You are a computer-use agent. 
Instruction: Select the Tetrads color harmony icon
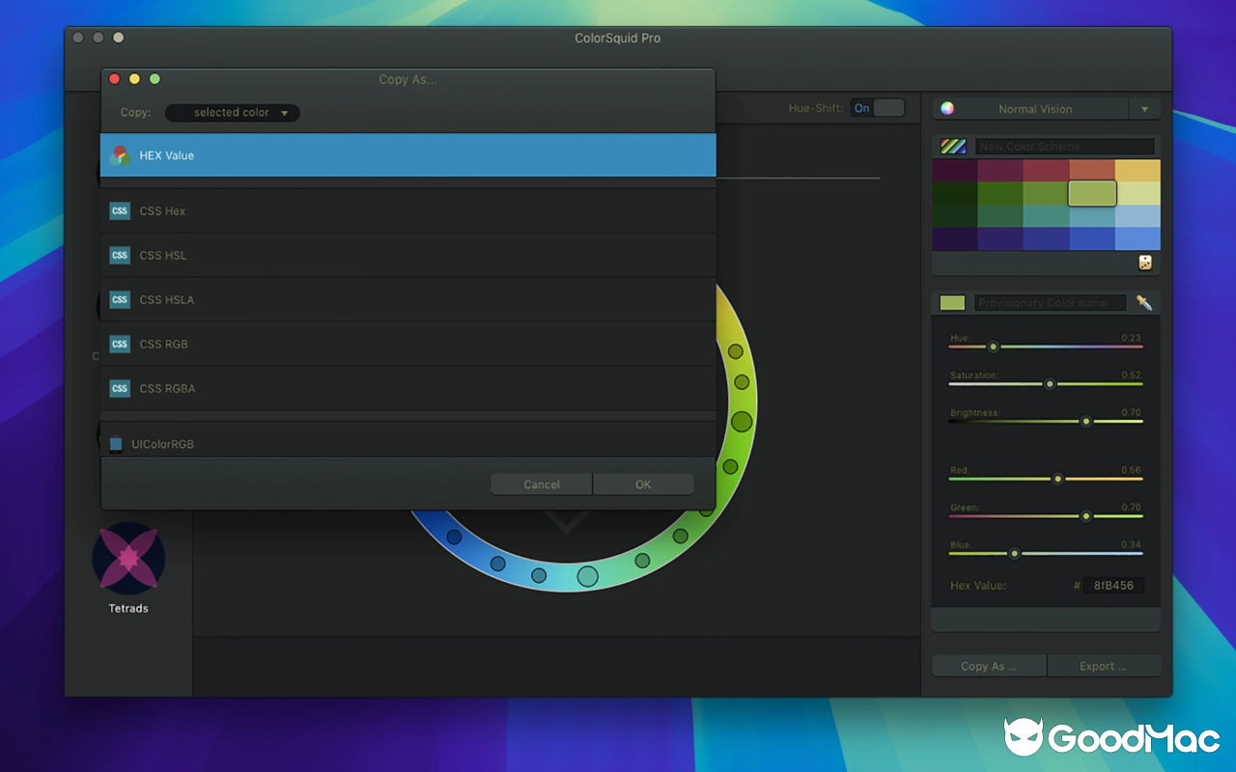coord(127,559)
